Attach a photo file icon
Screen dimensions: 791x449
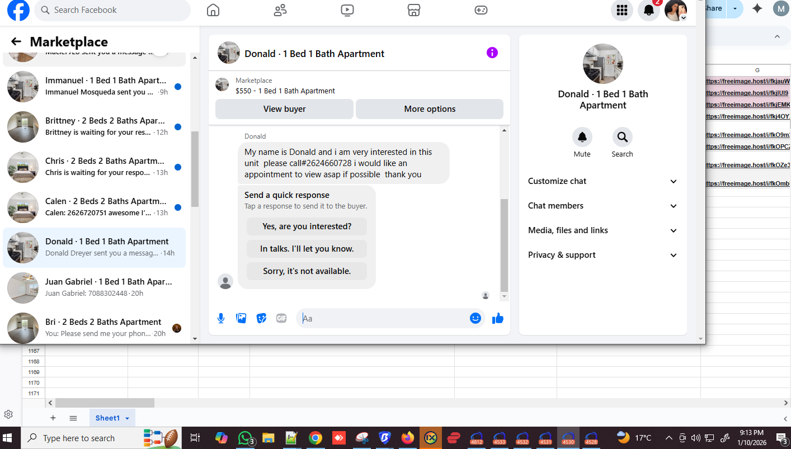pyautogui.click(x=241, y=318)
